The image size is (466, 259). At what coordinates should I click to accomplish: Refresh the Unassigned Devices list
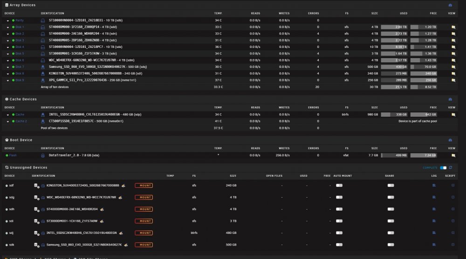point(451,167)
